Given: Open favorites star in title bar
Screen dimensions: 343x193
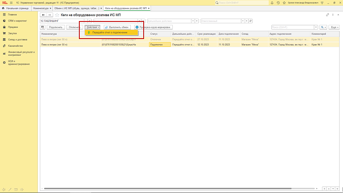Looking at the screenshot, I should 284,3.
